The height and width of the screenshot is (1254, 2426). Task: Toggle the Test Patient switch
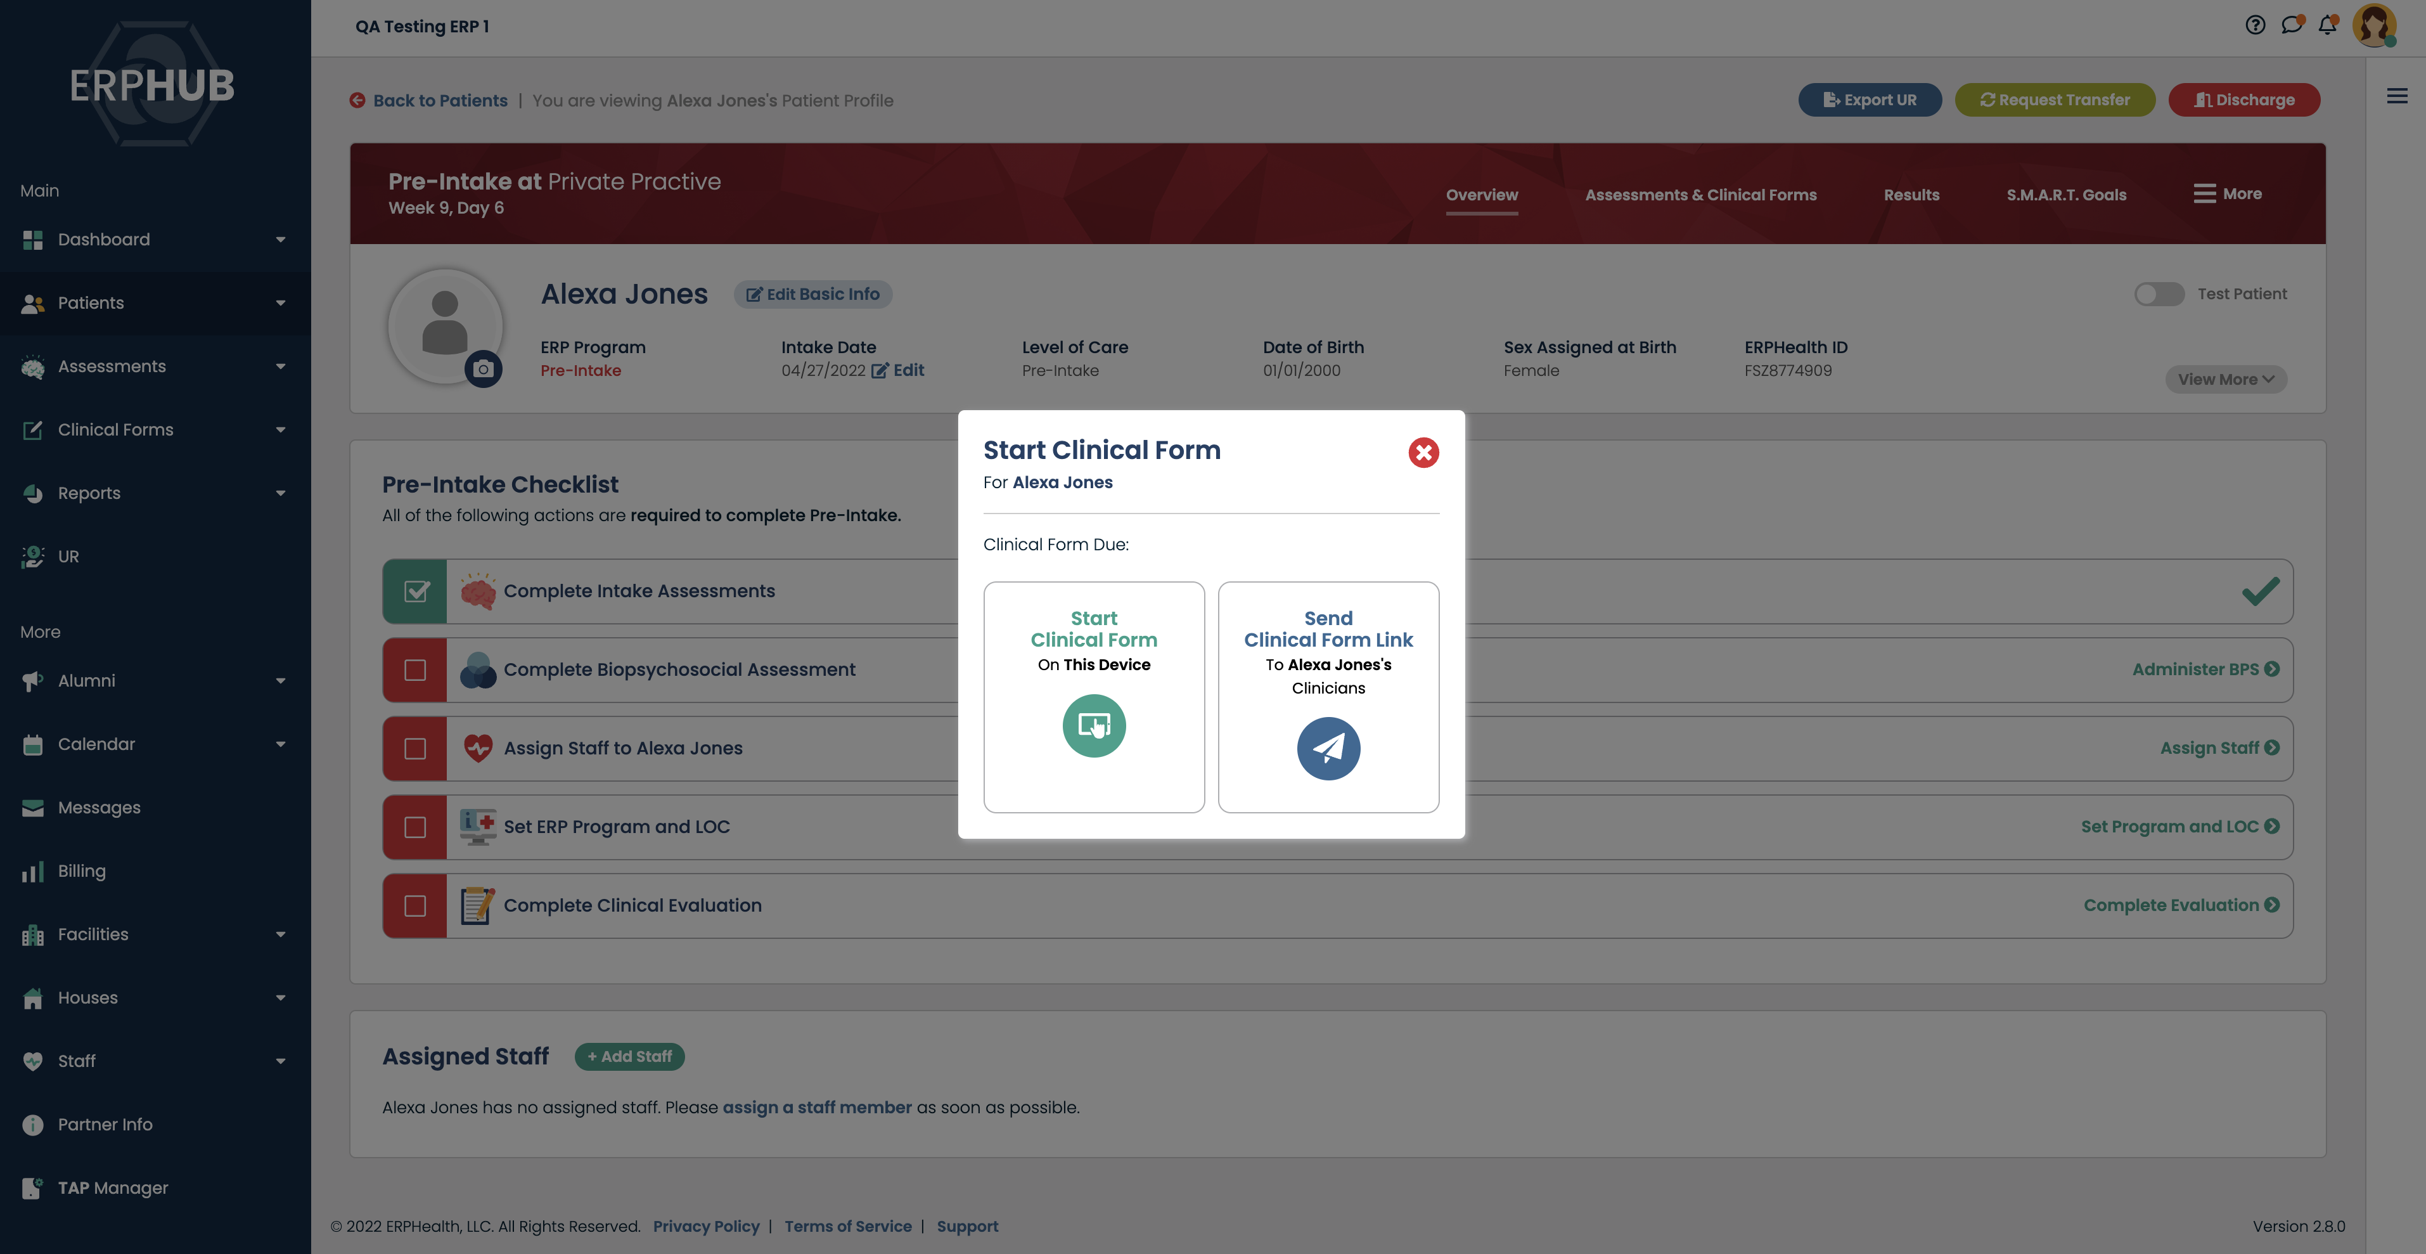(x=2159, y=294)
